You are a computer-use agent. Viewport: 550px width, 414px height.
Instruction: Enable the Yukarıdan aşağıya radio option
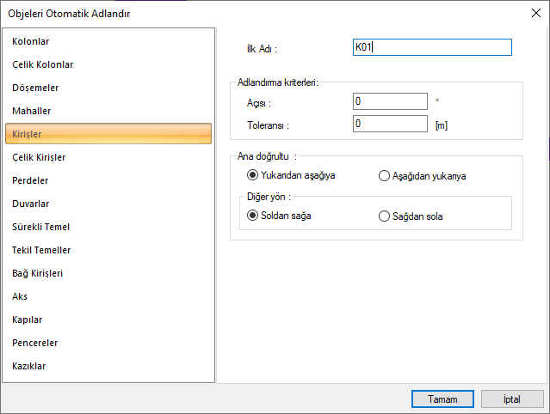pos(253,176)
